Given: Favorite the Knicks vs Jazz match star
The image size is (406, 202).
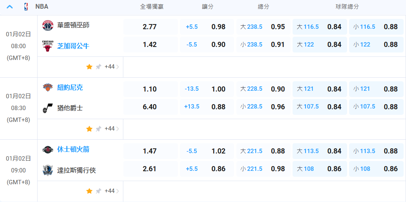Looking at the screenshot, I should pos(89,129).
